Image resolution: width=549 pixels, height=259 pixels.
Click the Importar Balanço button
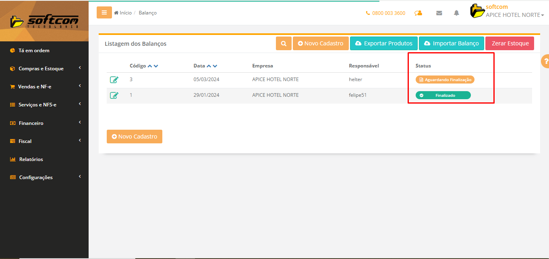click(451, 43)
